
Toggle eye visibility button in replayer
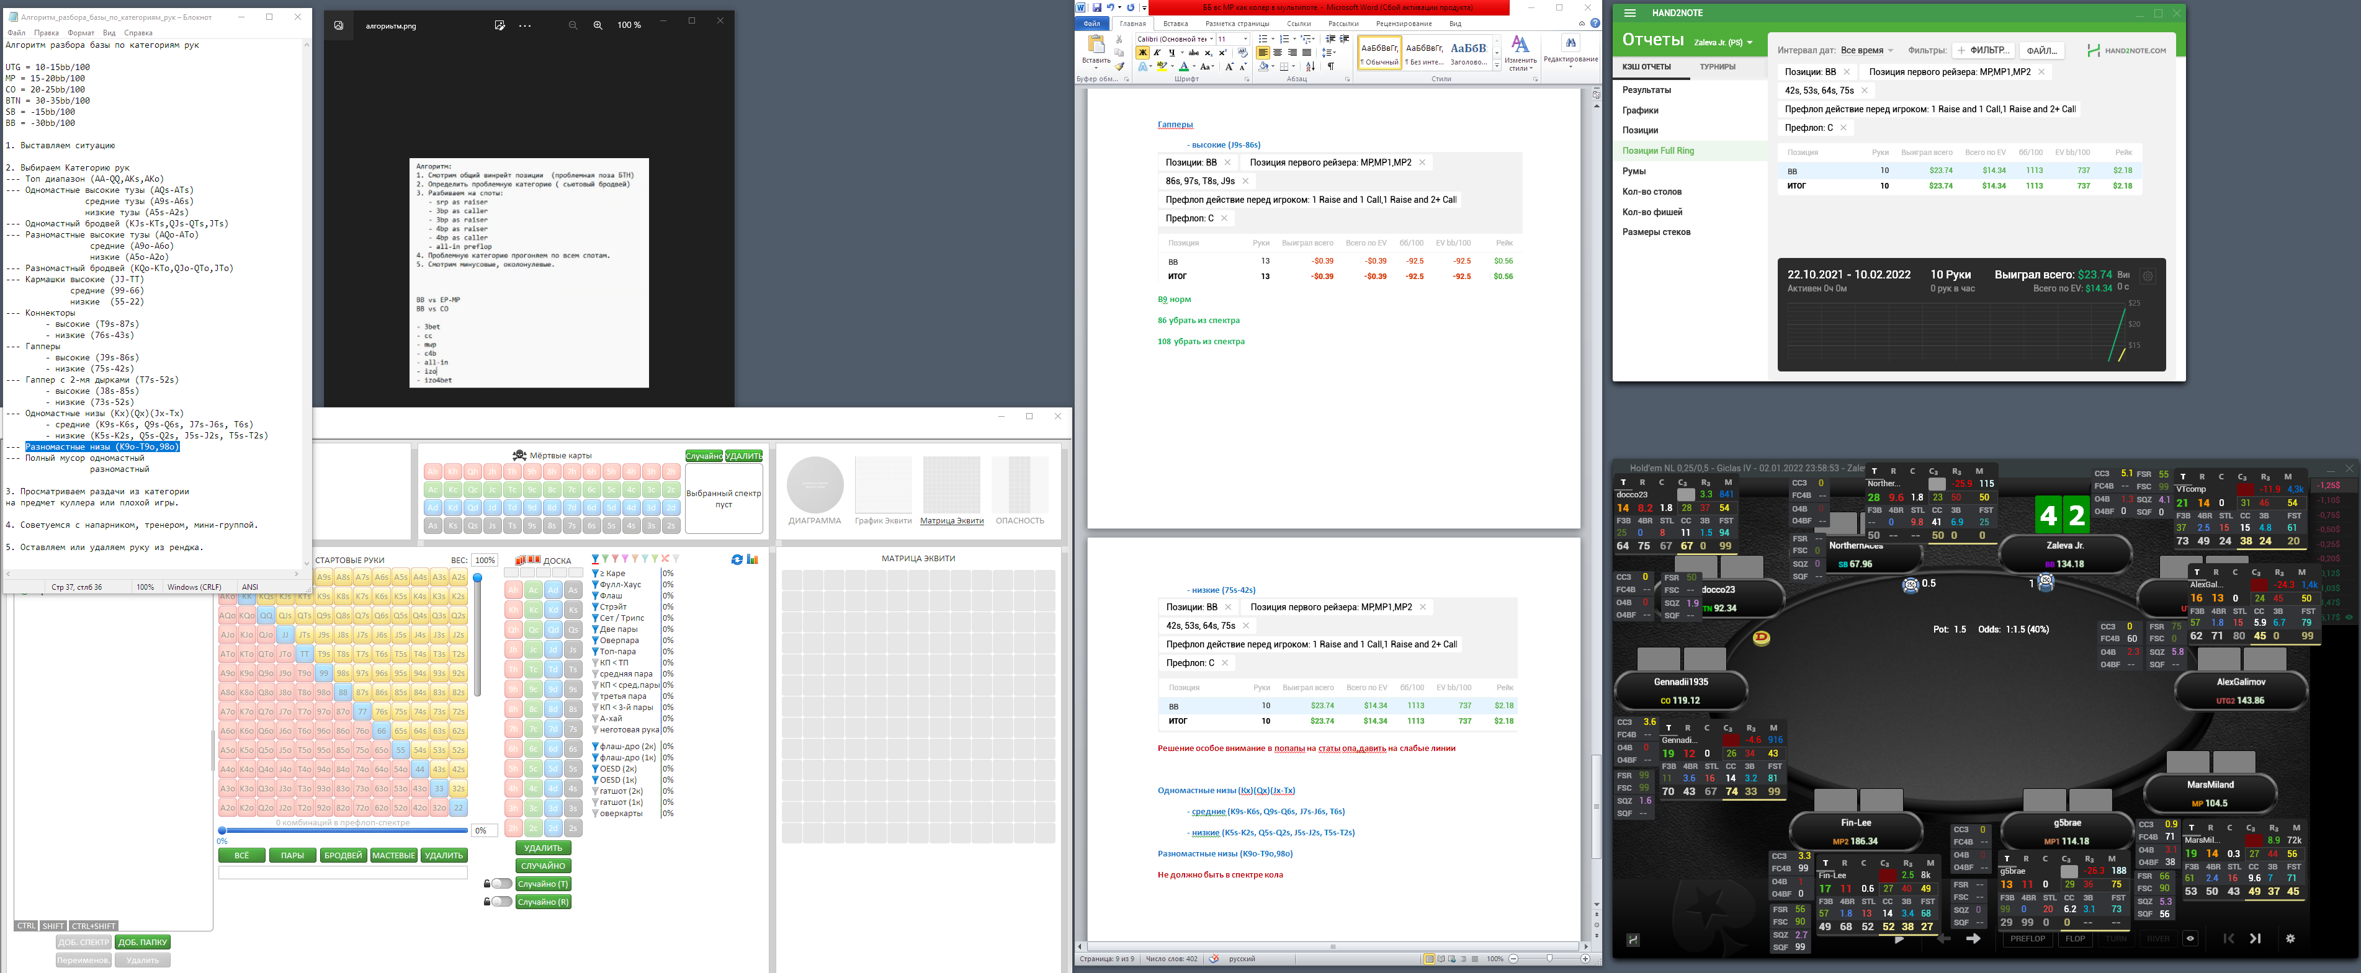pyautogui.click(x=2190, y=938)
